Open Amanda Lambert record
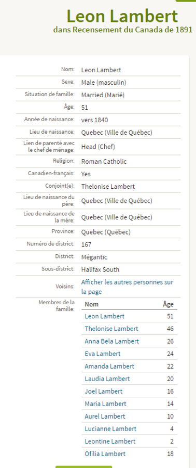The image size is (196, 468). [109, 366]
